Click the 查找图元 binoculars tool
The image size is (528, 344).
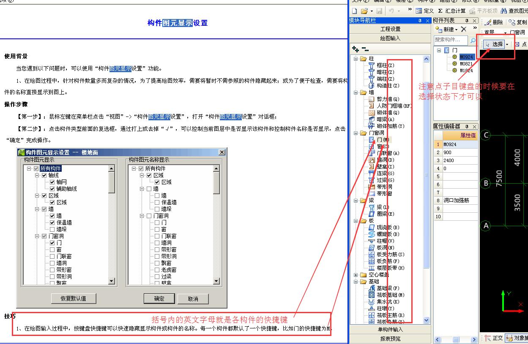514,11
